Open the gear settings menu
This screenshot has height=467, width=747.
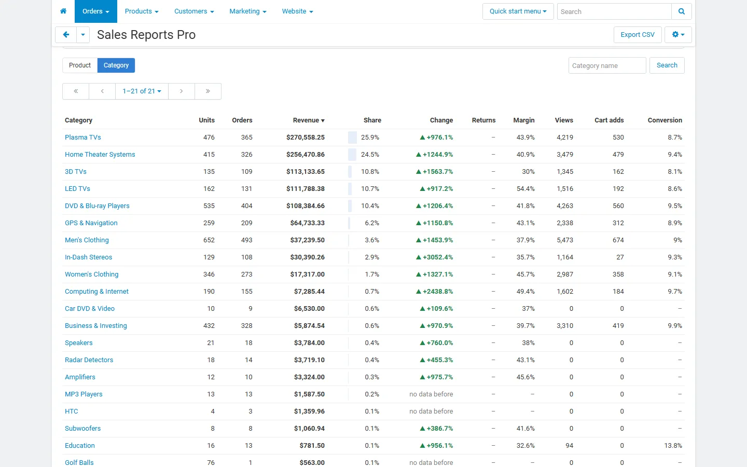click(x=678, y=35)
